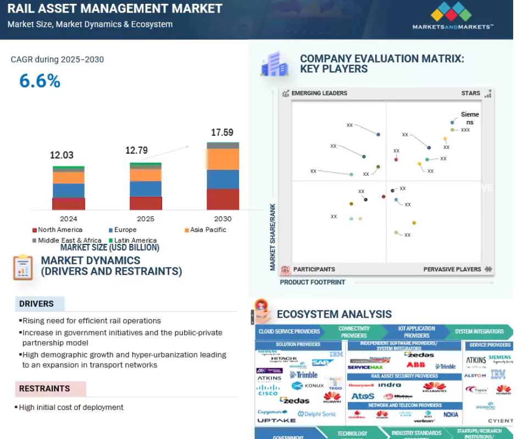Click the red North America segment of the 2024 bar
The height and width of the screenshot is (439, 517).
(x=69, y=204)
